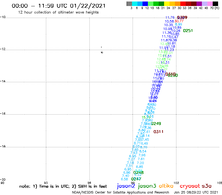The image size is (222, 195).
Task: Select the altika satellite legend label
Action: click(x=166, y=186)
